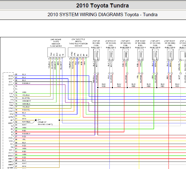Select the Throttle Position Sensor connector box

[x=78, y=53]
